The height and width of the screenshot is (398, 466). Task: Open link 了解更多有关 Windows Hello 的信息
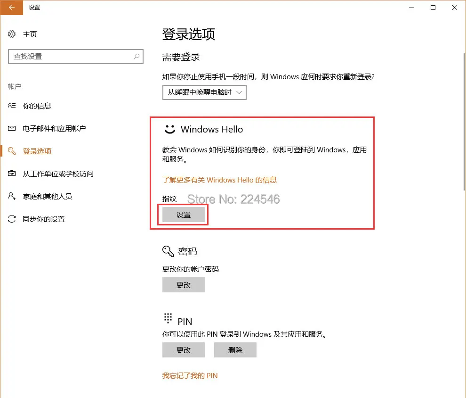click(x=219, y=180)
